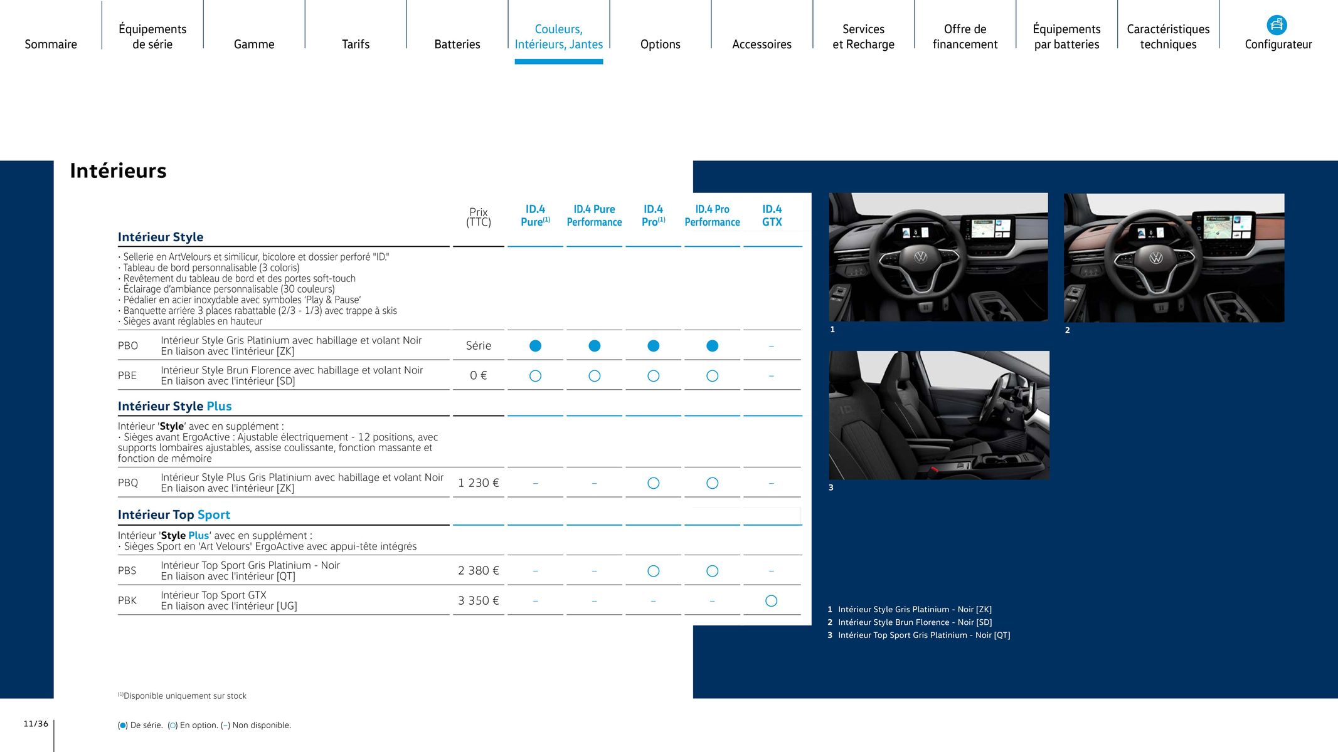The height and width of the screenshot is (752, 1338).
Task: Open Couleurs, Intérieurs, Jantes tab
Action: click(559, 36)
